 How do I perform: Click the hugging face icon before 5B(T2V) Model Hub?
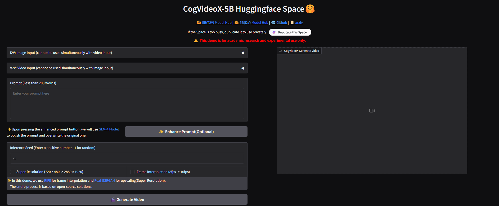(199, 23)
